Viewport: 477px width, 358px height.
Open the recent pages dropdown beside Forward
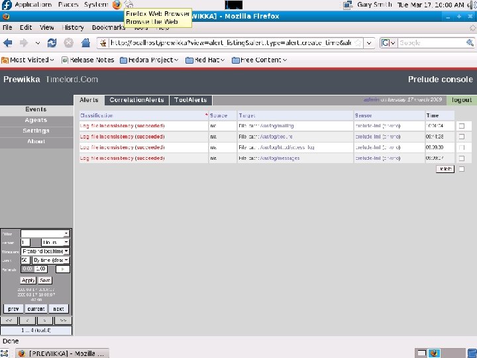38,43
